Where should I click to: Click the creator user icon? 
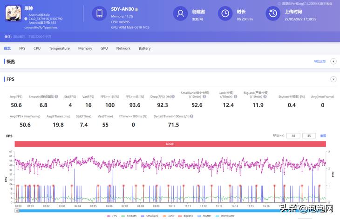(180, 14)
